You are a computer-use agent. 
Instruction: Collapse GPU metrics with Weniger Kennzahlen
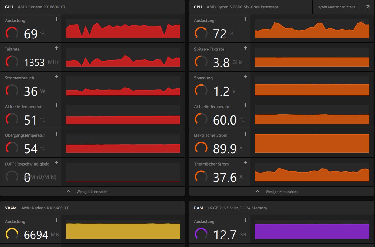pyautogui.click(x=92, y=191)
